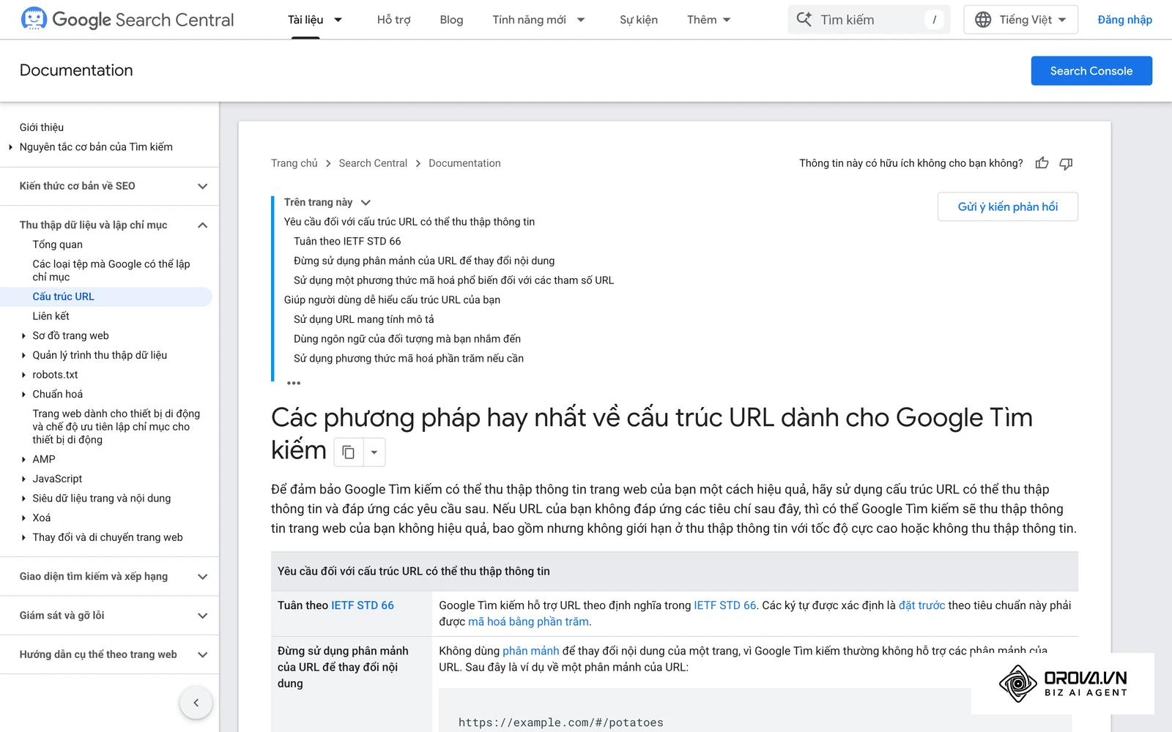Jump to Sử dụng phương thức mã hoá phần trăm
The width and height of the screenshot is (1172, 732).
pos(409,359)
